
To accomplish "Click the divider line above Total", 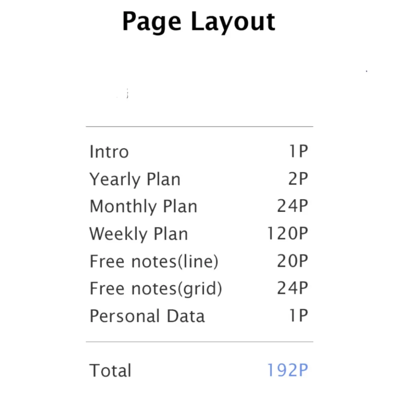I will click(199, 342).
